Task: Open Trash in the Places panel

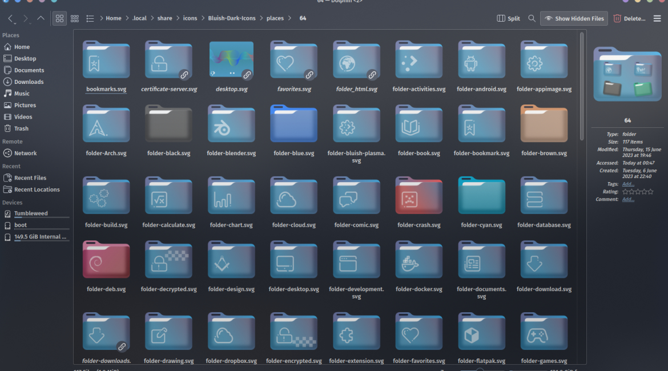Action: pos(21,128)
